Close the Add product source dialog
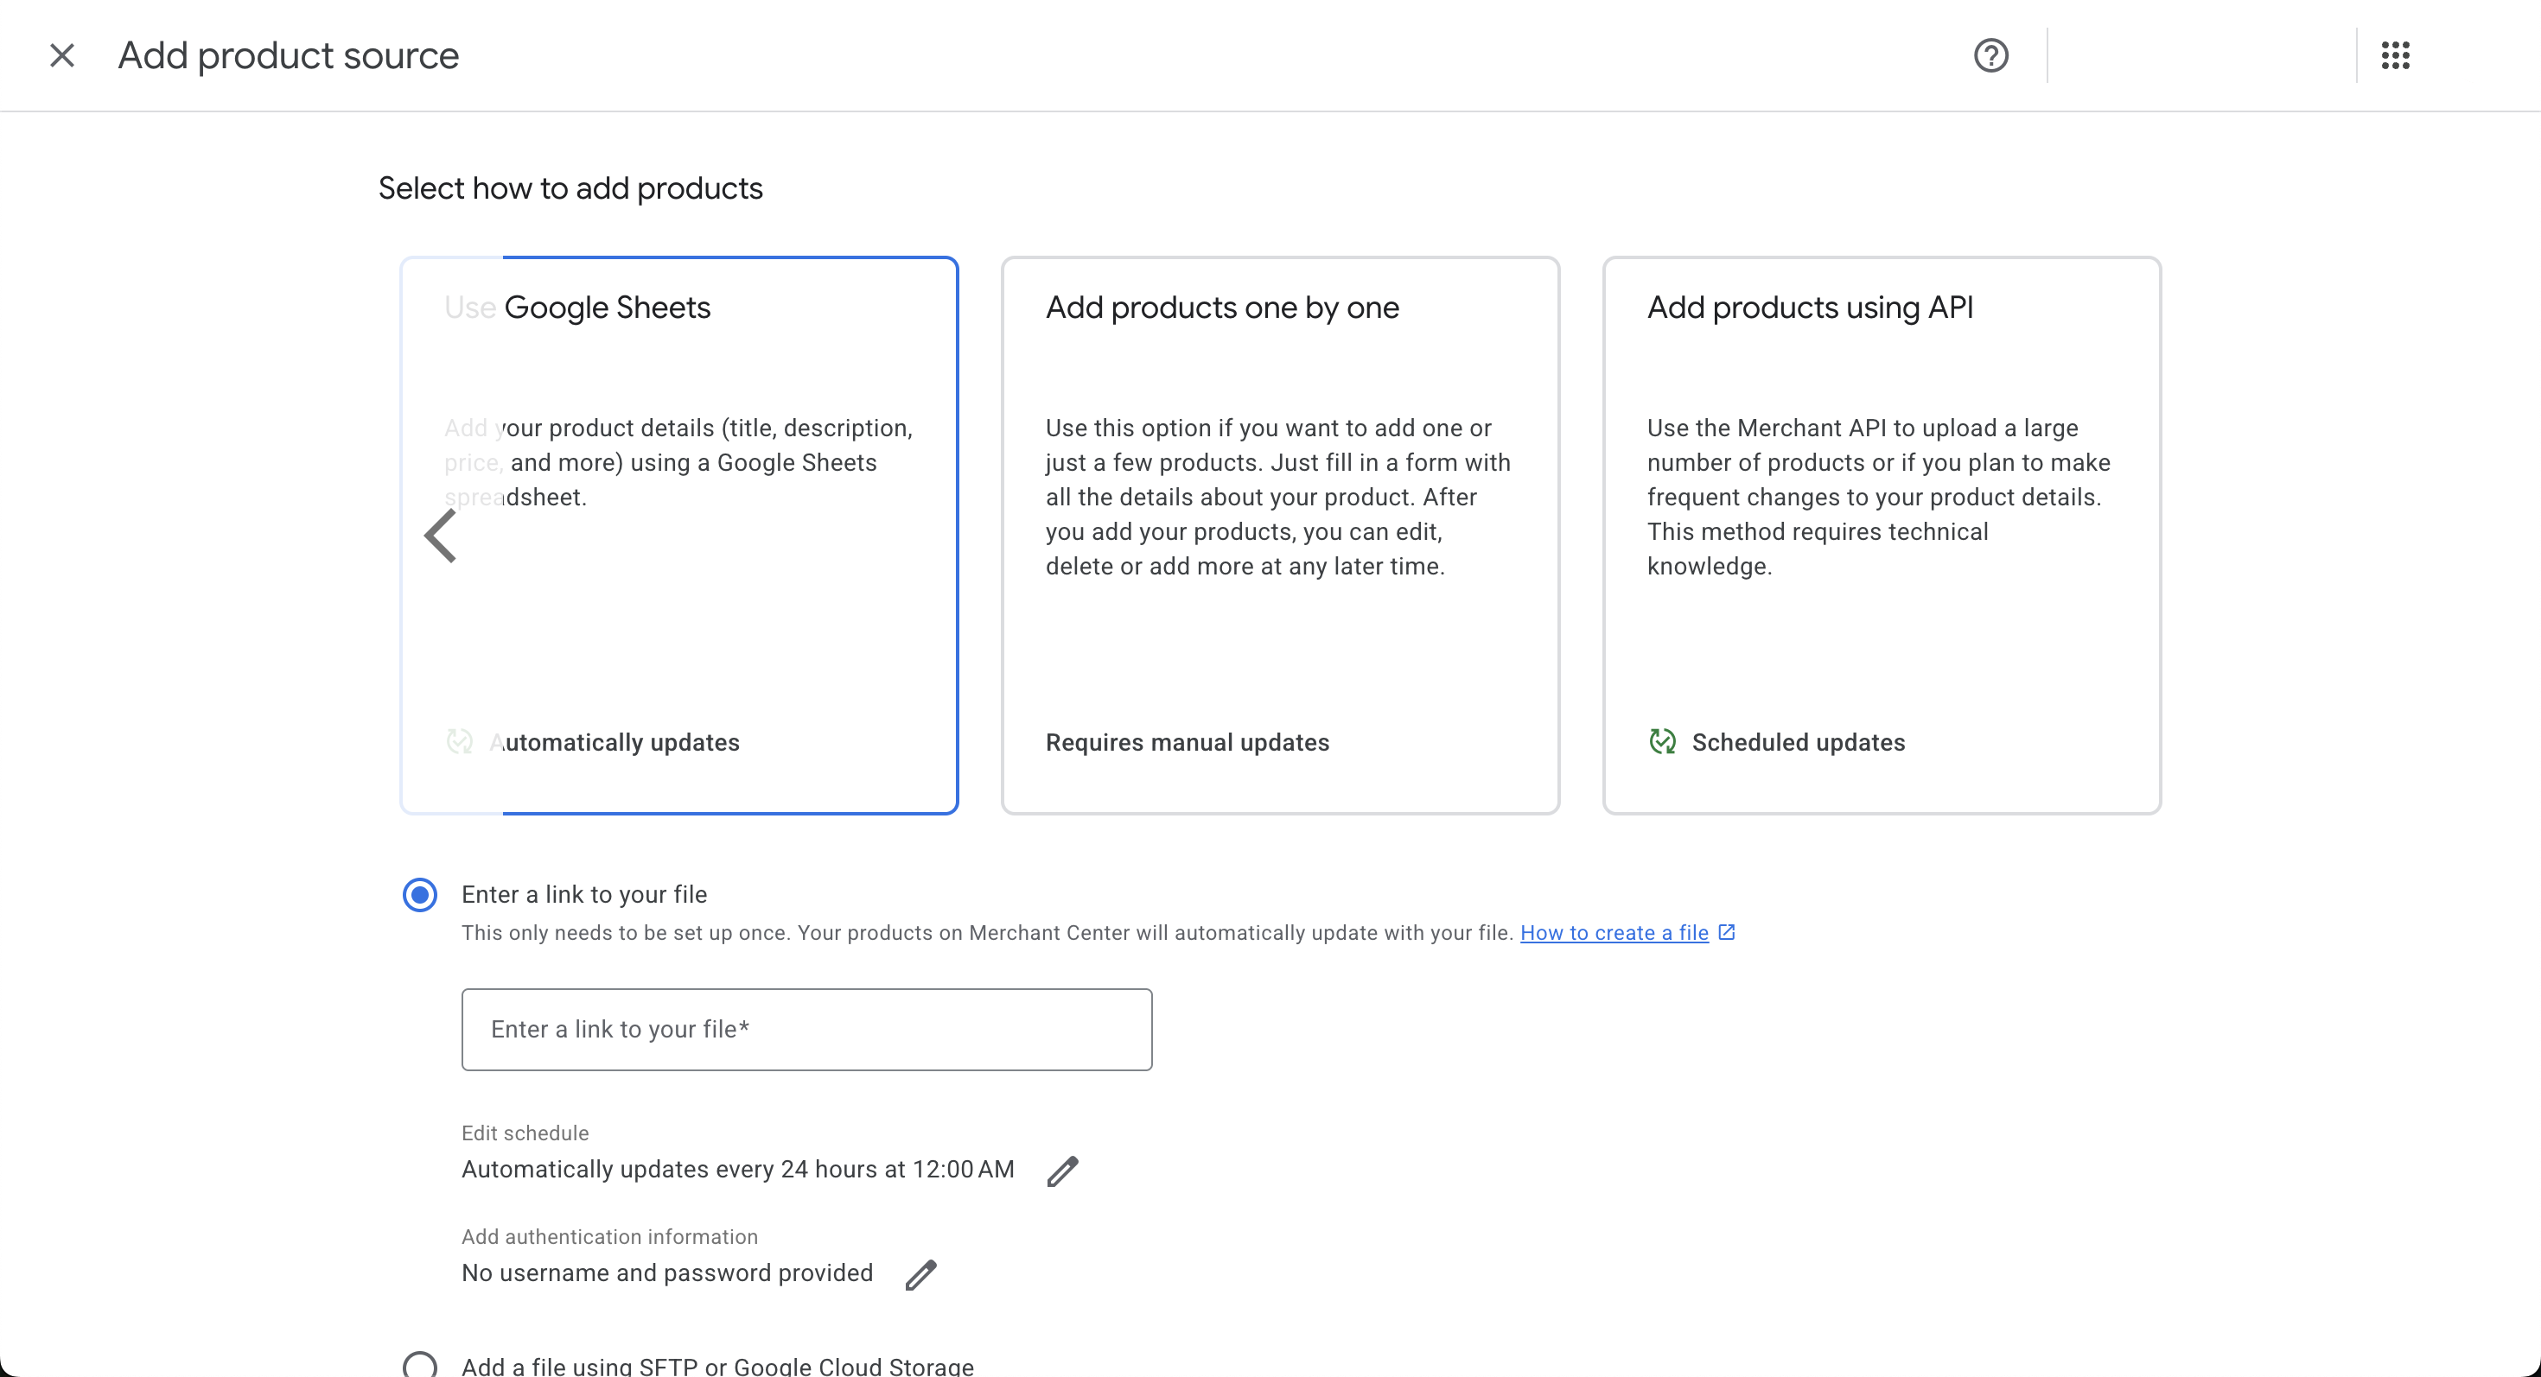This screenshot has height=1377, width=2541. [62, 55]
